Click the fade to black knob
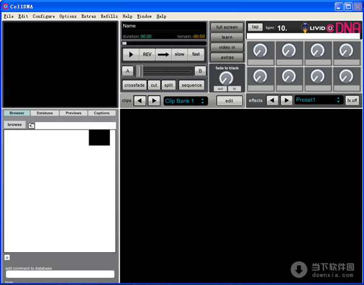Screen dimensions: 364x285 coord(226,78)
